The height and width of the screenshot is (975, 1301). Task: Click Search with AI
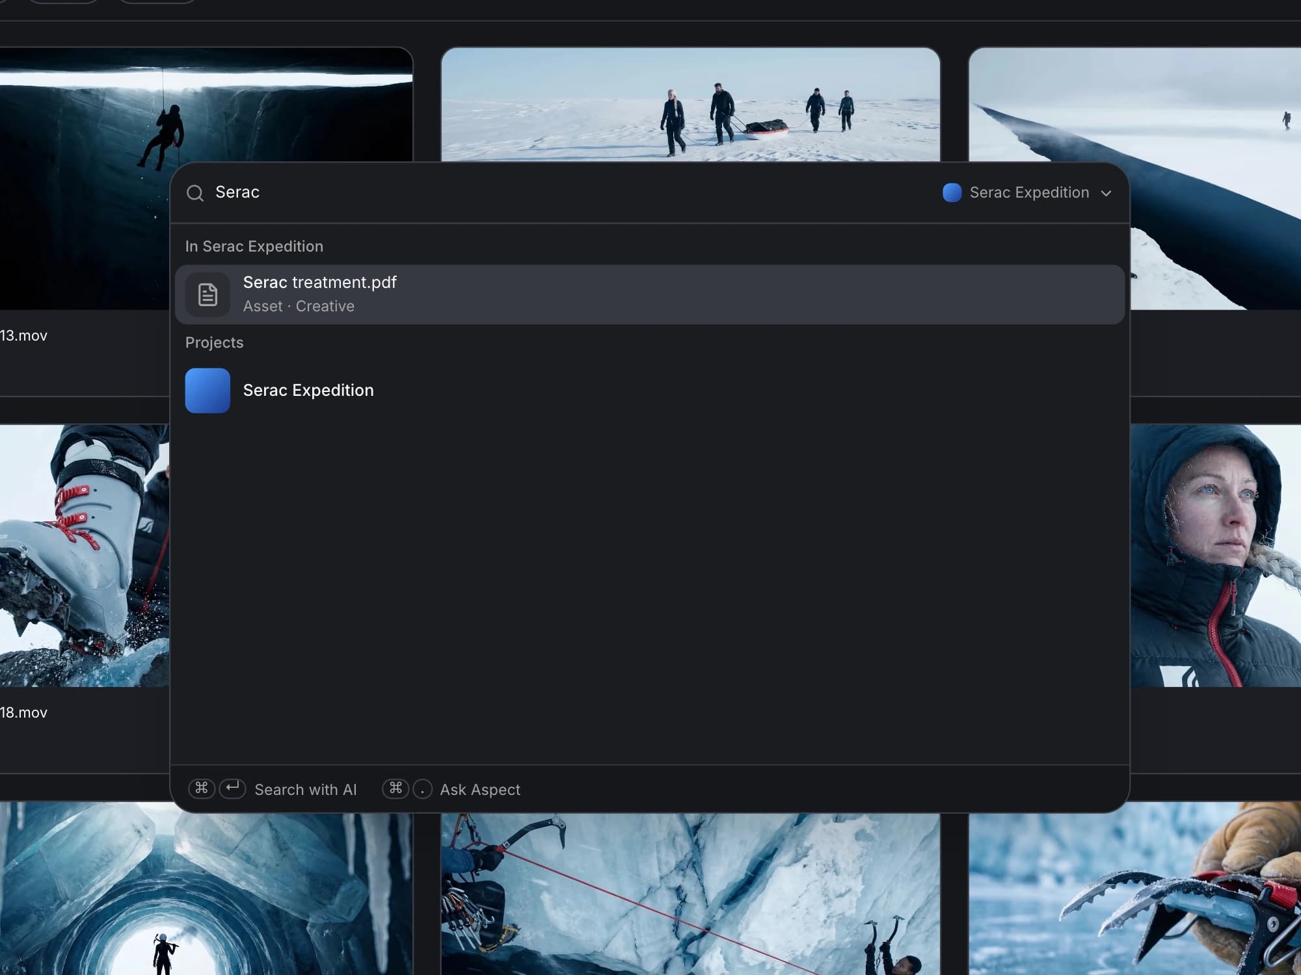(x=306, y=790)
